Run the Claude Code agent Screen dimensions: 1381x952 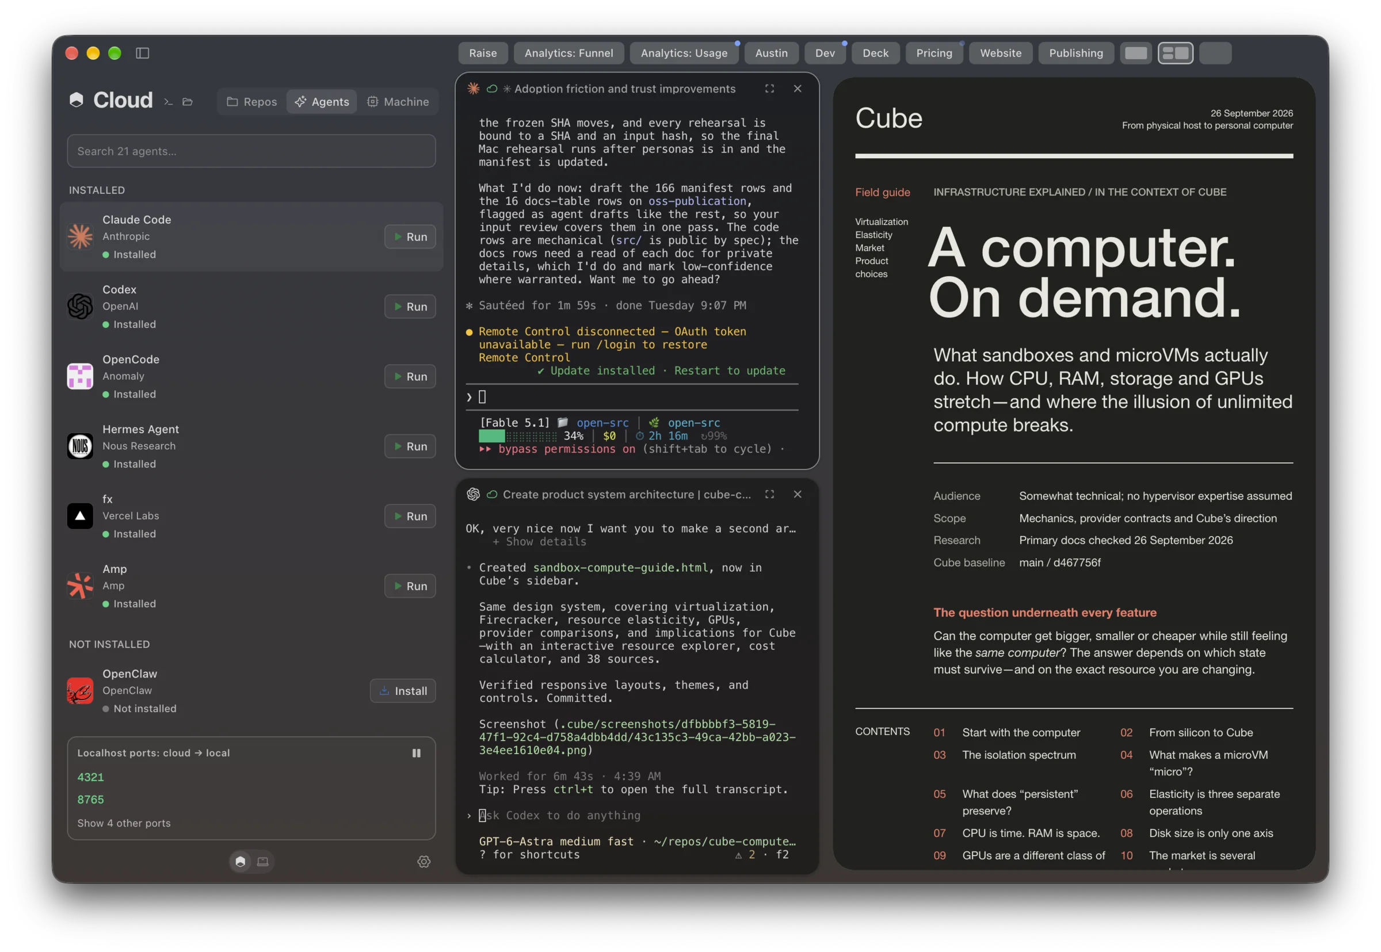point(410,236)
